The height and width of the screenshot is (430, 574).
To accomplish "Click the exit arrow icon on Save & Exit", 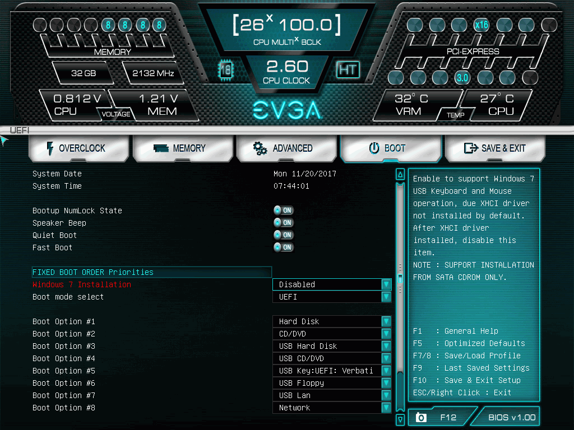I will [x=471, y=148].
